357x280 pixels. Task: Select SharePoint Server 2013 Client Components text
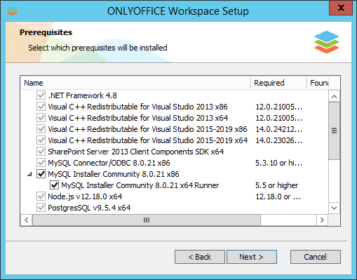click(136, 152)
